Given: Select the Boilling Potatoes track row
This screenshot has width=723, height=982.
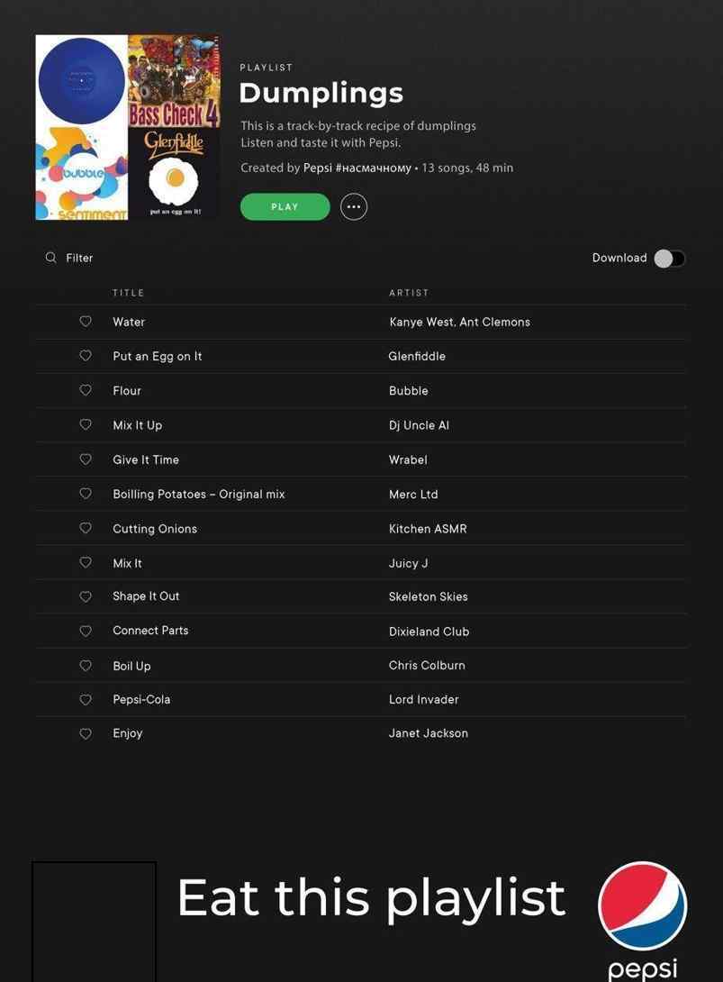Looking at the screenshot, I should point(361,494).
